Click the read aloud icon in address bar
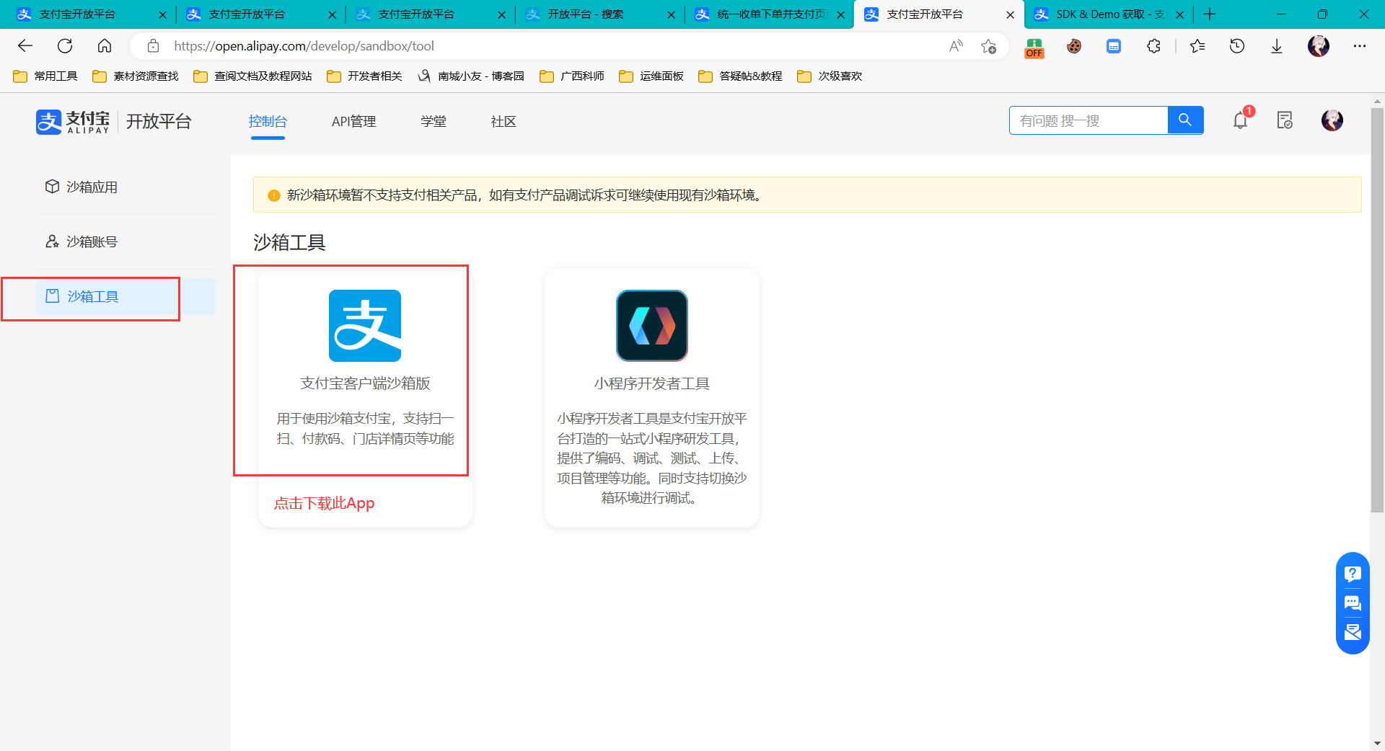 point(956,46)
